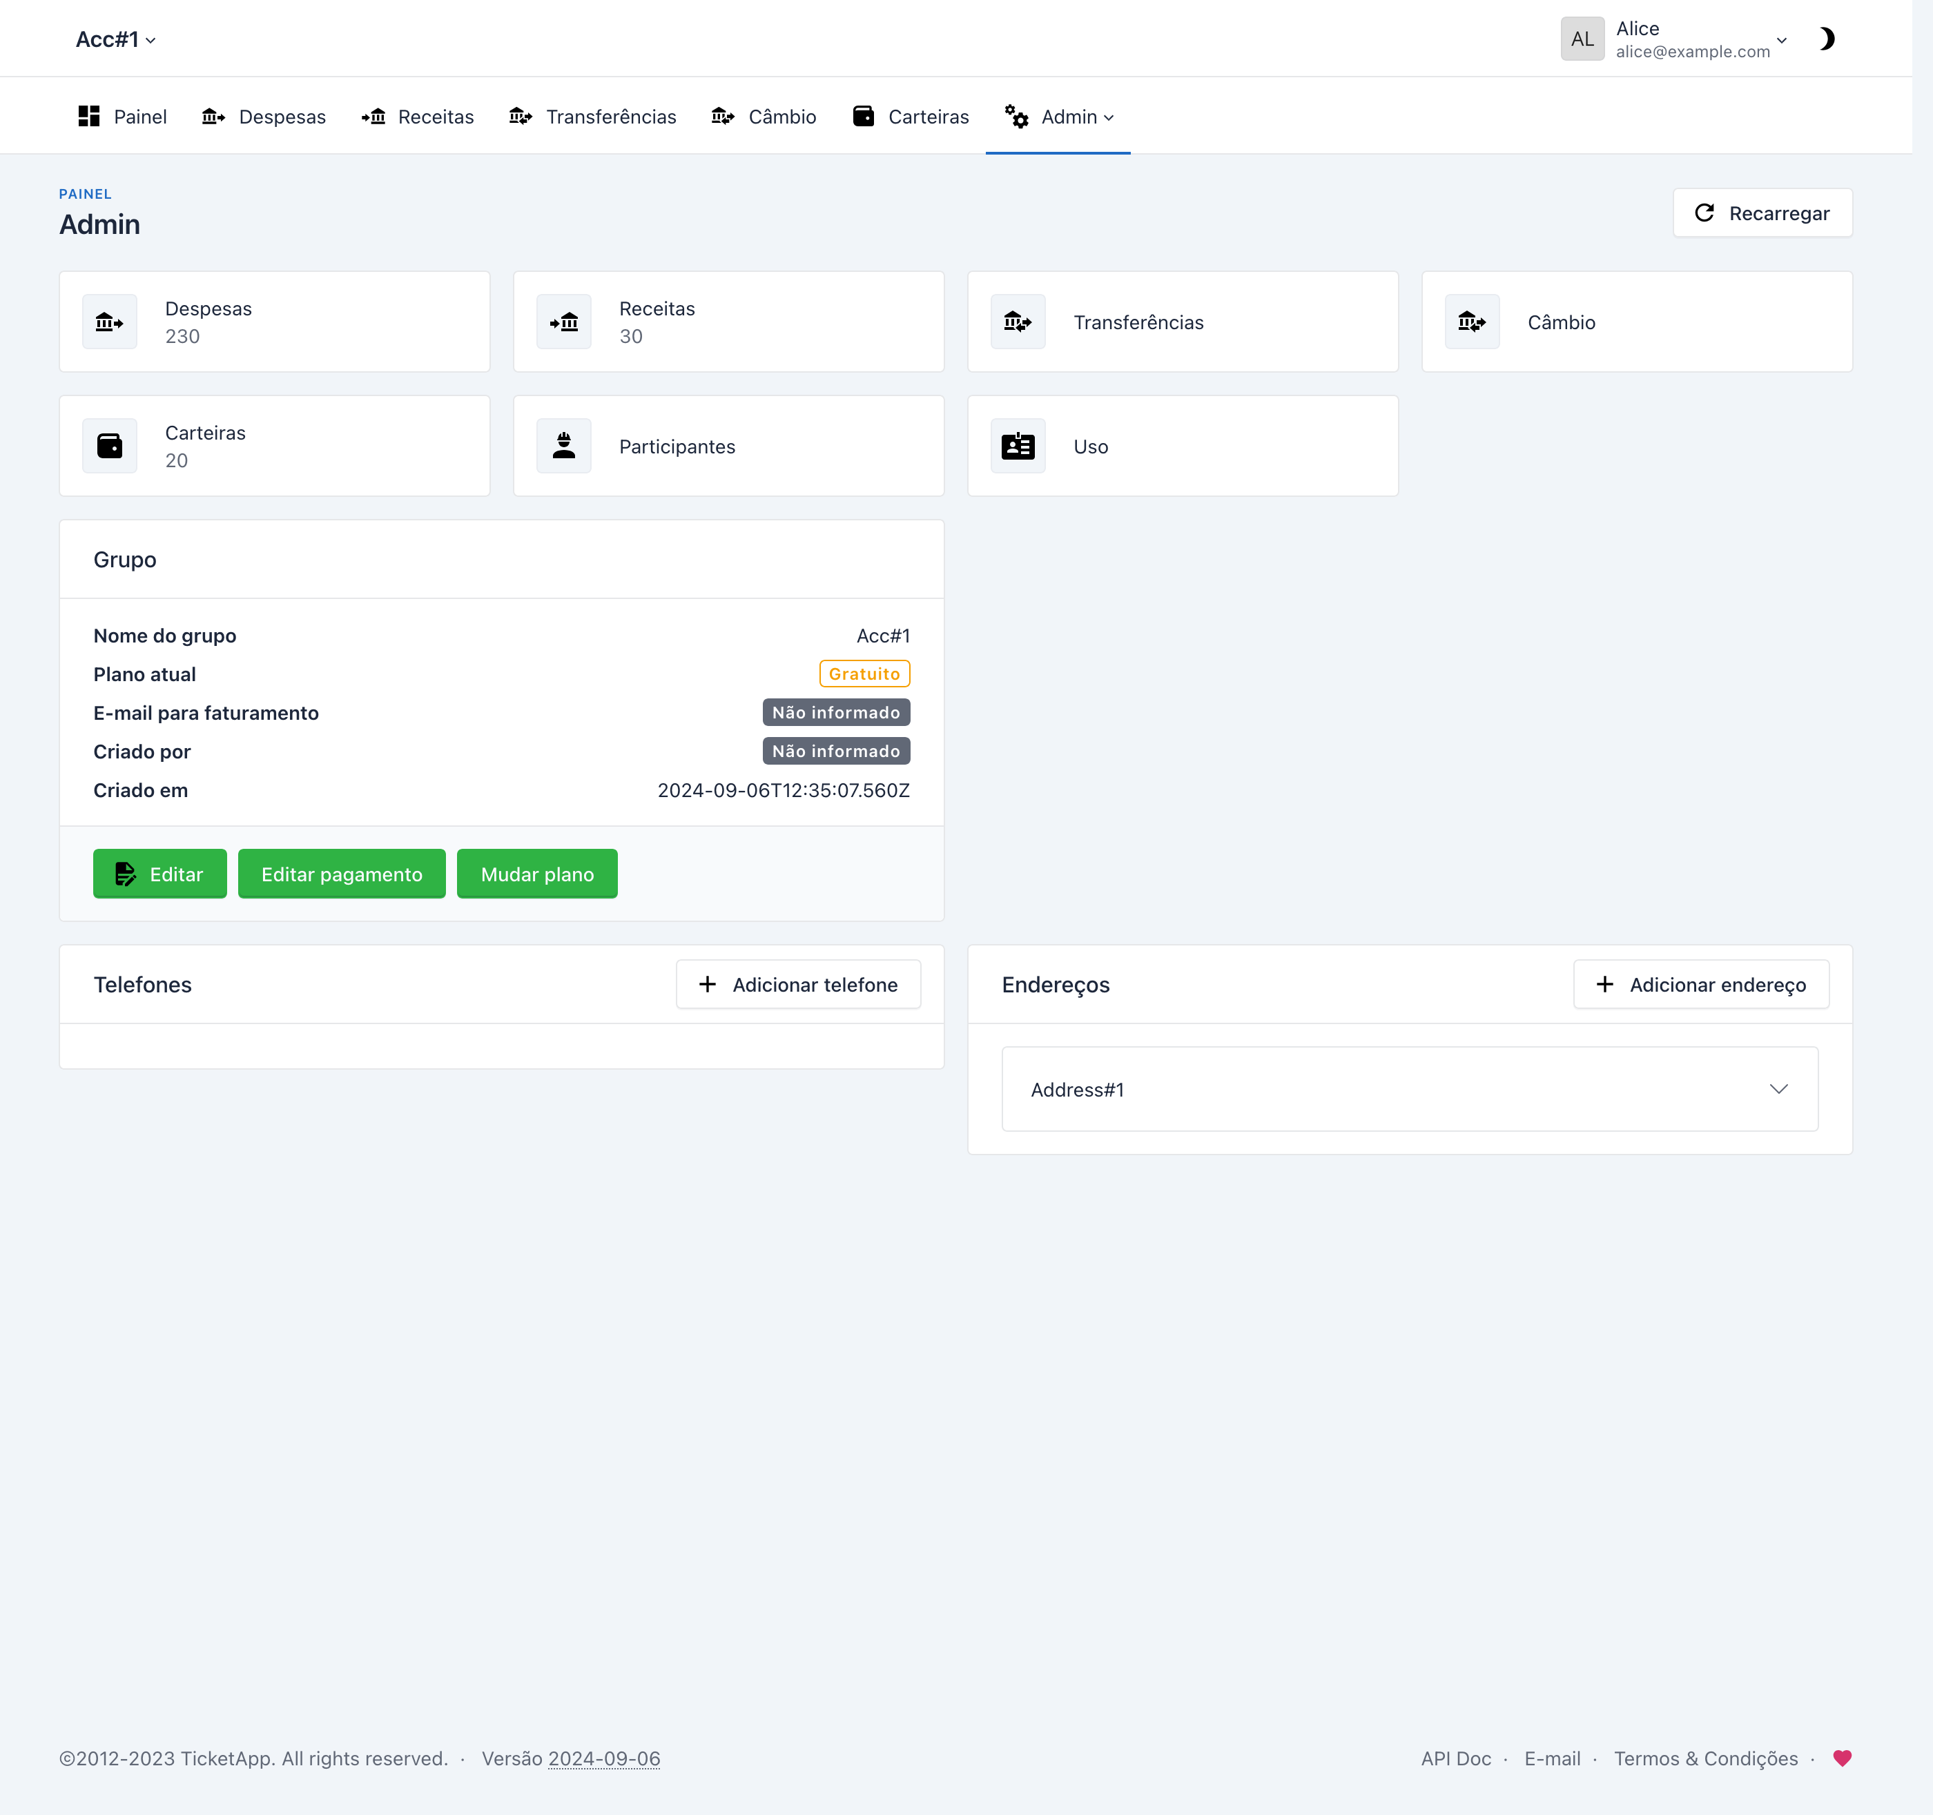1933x1815 pixels.
Task: Click the Transferências icon in navbar
Action: click(x=521, y=117)
